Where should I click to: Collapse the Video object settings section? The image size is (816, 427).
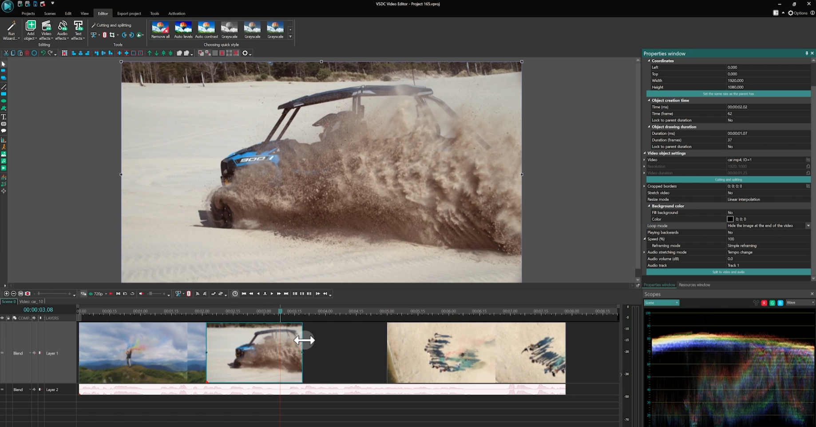(x=645, y=153)
